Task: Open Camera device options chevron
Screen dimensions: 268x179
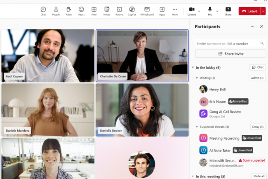Action: [x=199, y=11]
